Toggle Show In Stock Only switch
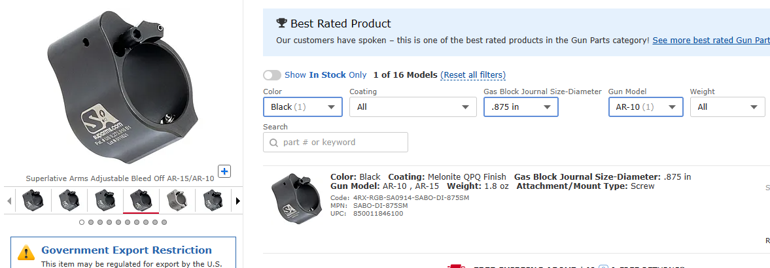This screenshot has height=268, width=770. [272, 75]
